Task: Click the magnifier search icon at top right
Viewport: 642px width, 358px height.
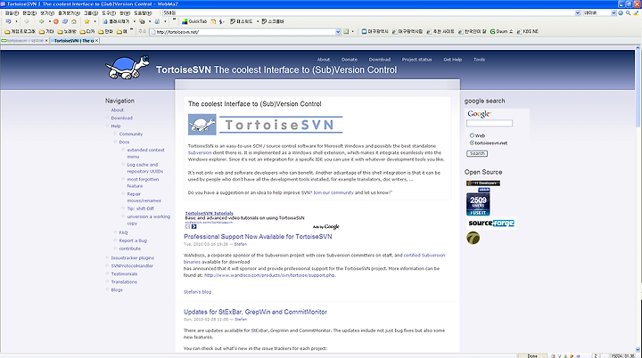Action: pyautogui.click(x=628, y=13)
